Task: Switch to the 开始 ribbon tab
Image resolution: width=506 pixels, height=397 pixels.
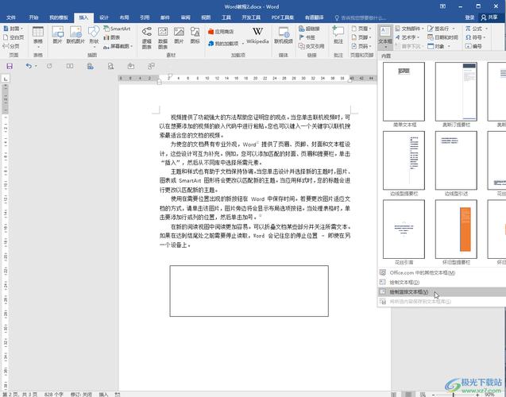Action: pos(33,17)
